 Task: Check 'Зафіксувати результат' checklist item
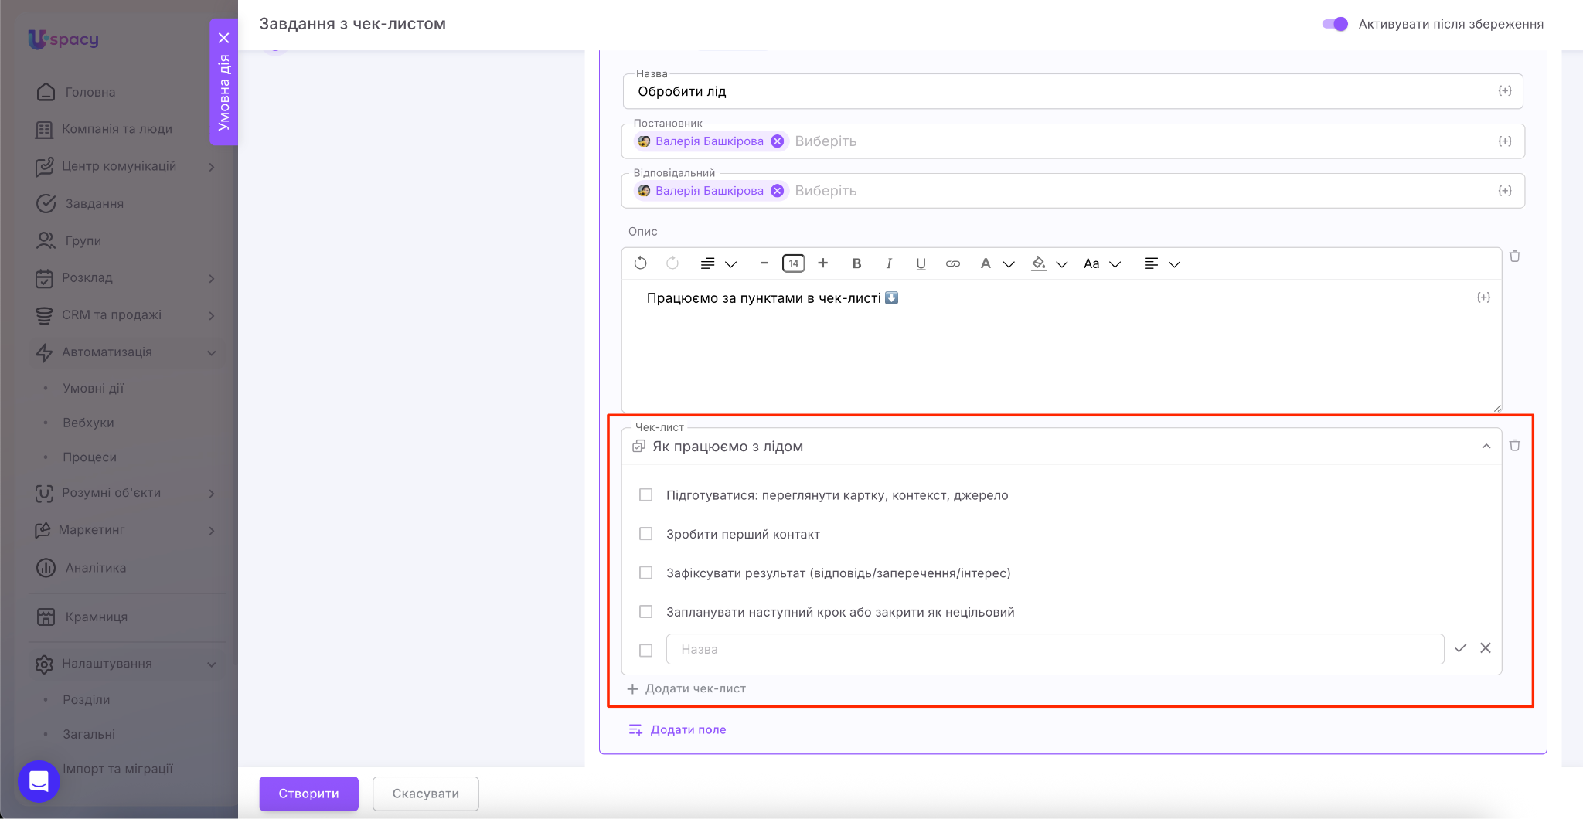point(646,573)
